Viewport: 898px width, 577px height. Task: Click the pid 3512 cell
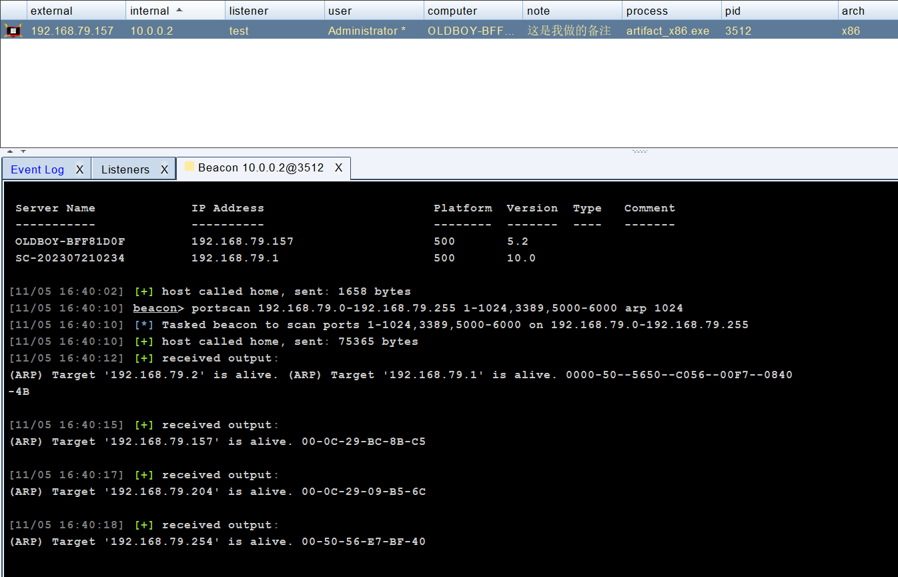tap(739, 31)
